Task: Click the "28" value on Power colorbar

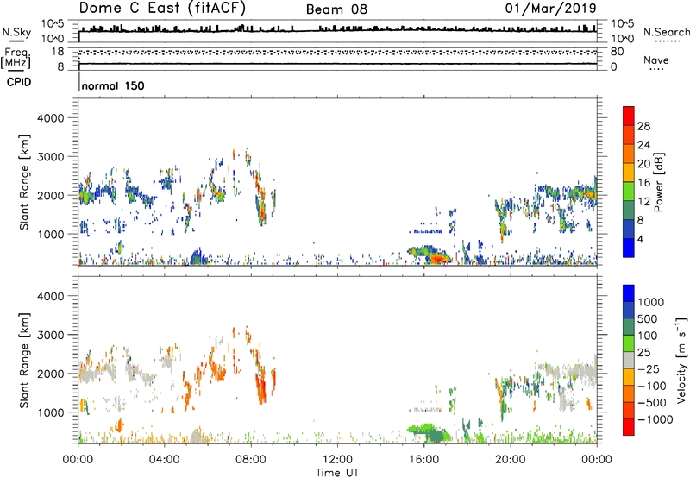Action: [643, 126]
